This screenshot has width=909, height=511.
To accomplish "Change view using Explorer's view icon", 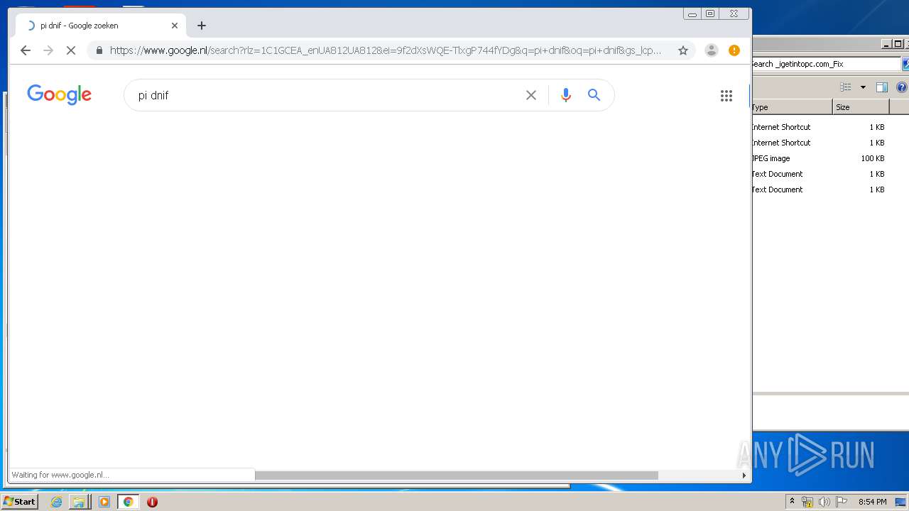I will (x=846, y=87).
